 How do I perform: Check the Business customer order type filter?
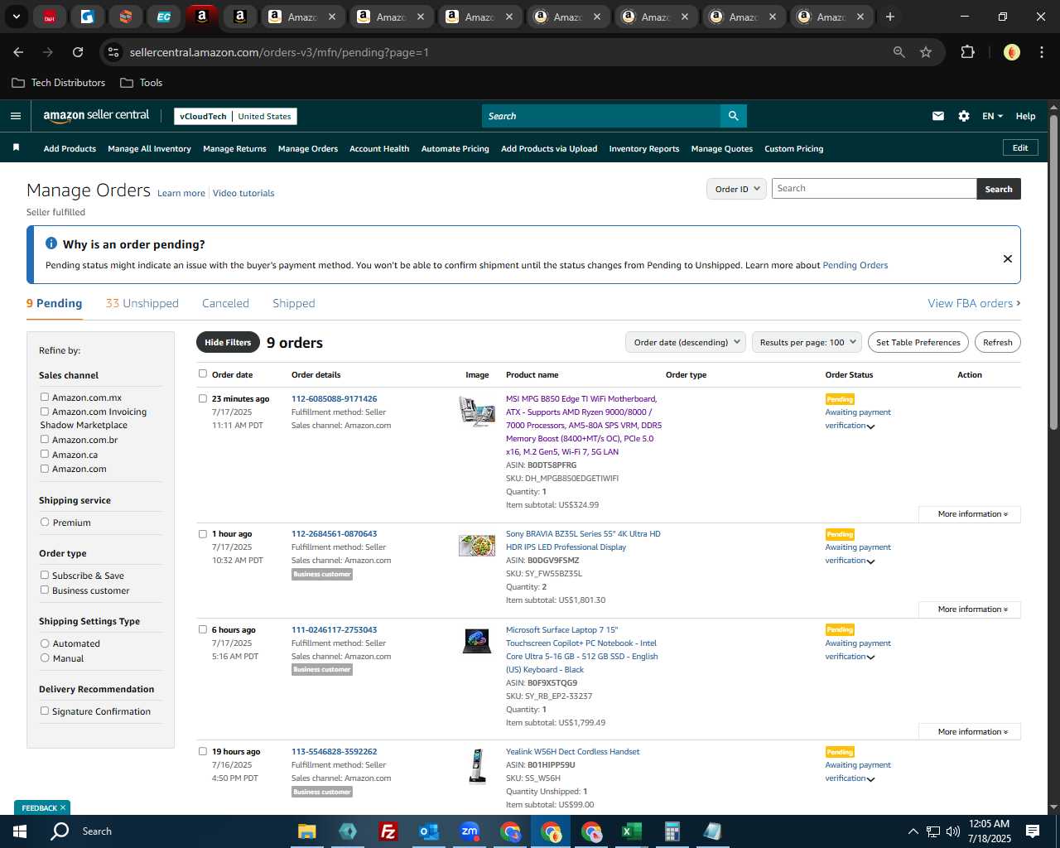[45, 590]
